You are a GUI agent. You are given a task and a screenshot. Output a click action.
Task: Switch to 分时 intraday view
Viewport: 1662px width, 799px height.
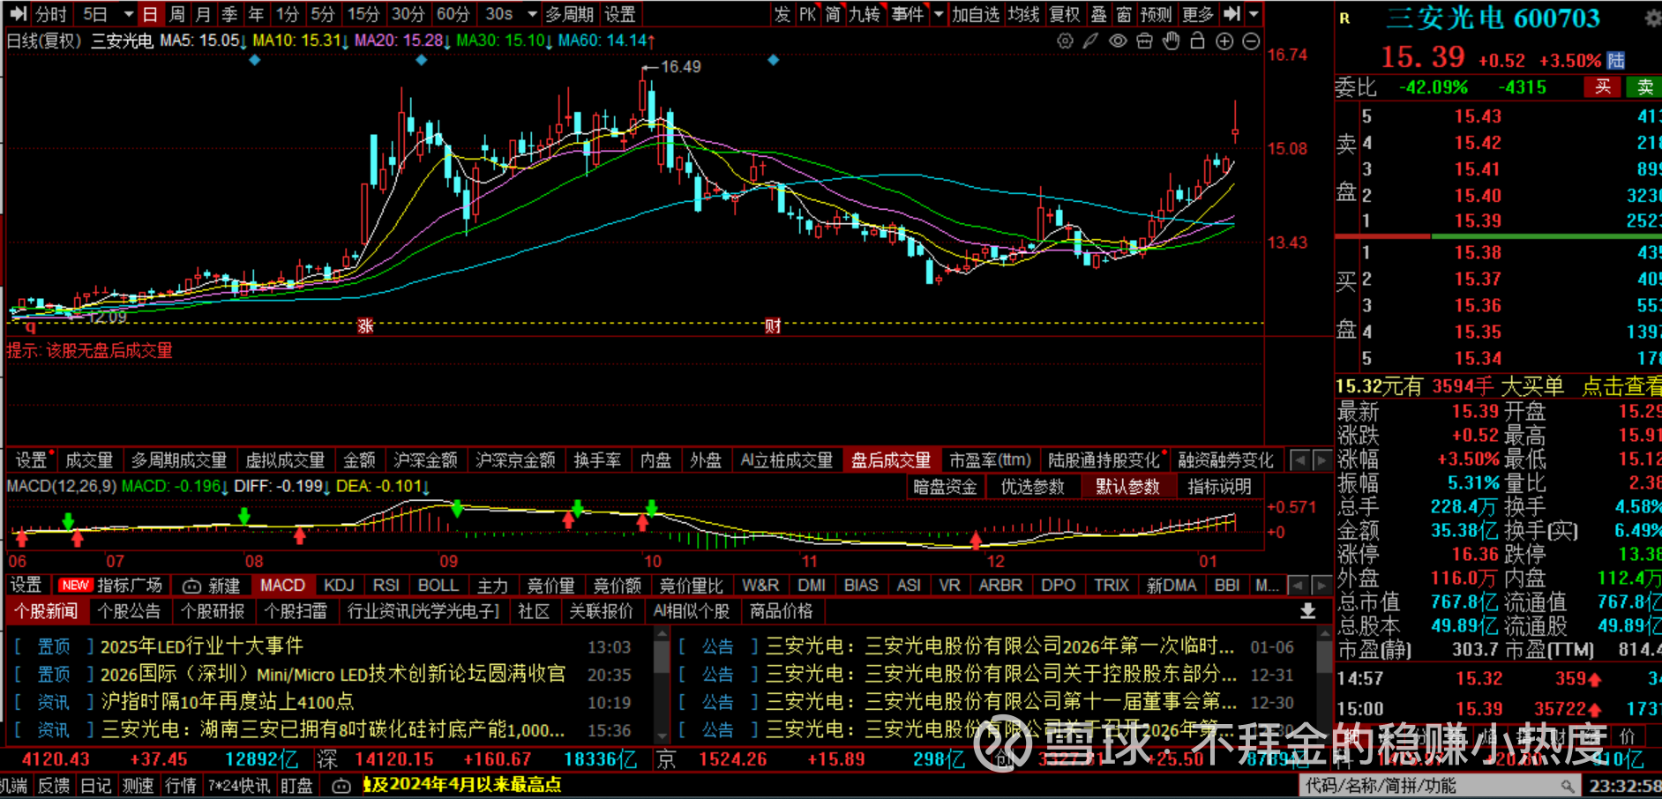tap(51, 14)
